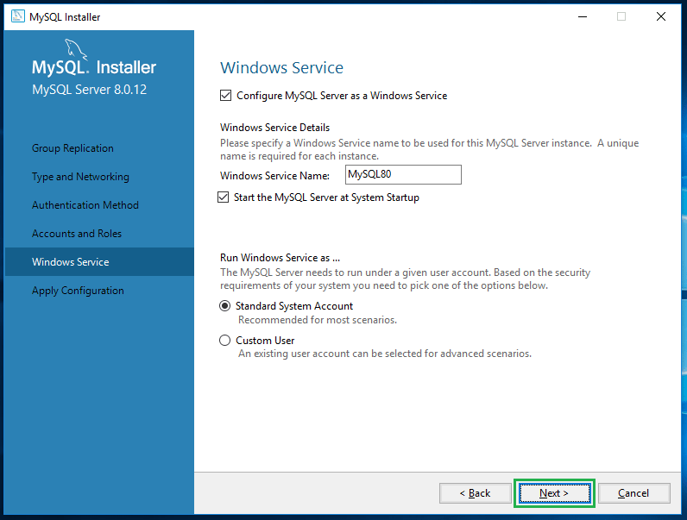Click the grayed-out maximize window button
The width and height of the screenshot is (687, 520).
coord(621,16)
